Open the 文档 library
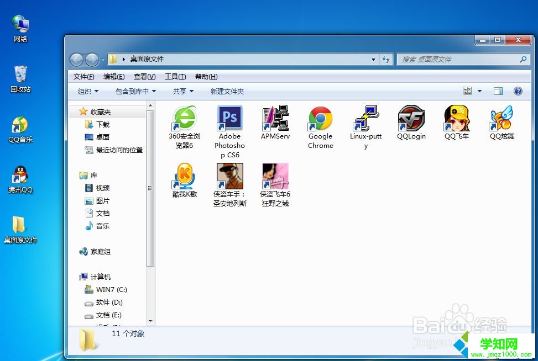The height and width of the screenshot is (361, 538). tap(97, 214)
